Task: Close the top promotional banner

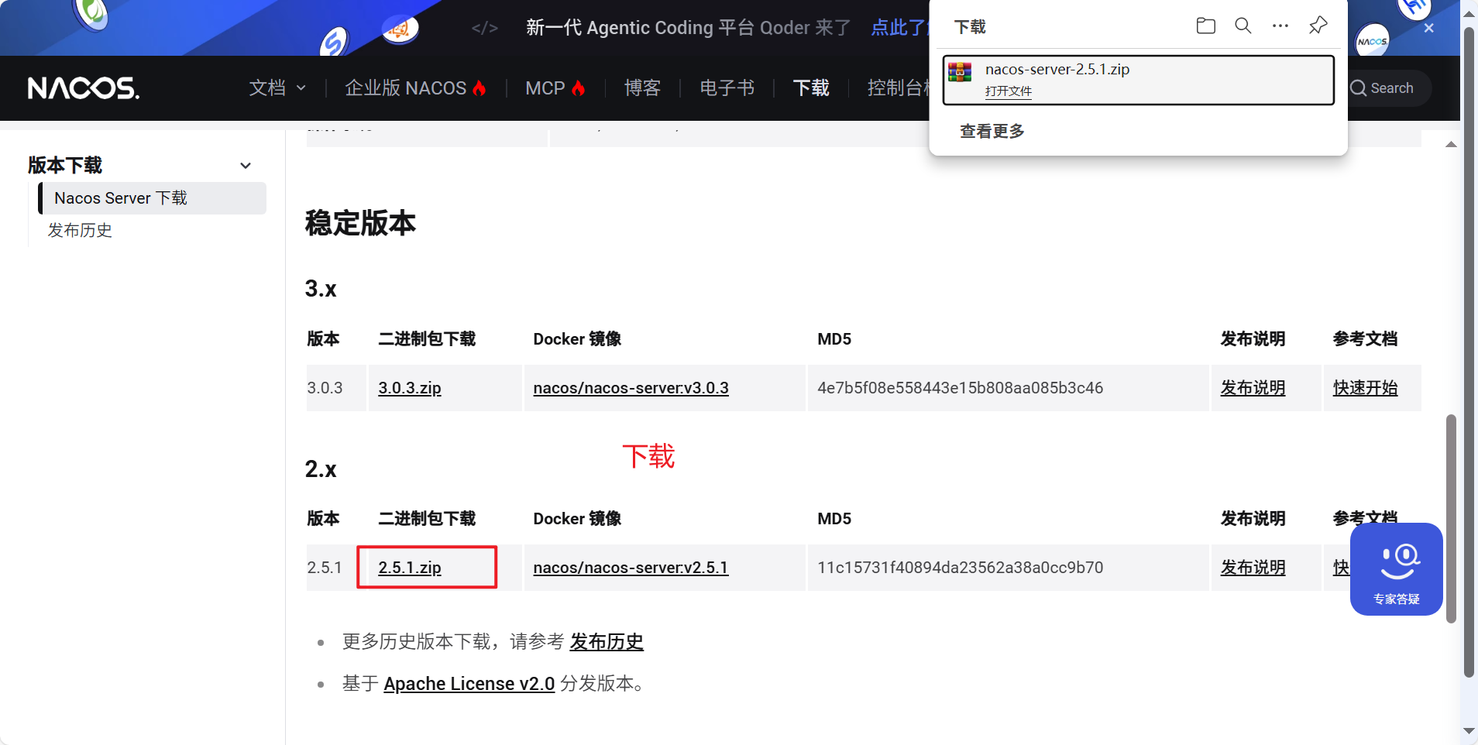Action: point(1429,28)
